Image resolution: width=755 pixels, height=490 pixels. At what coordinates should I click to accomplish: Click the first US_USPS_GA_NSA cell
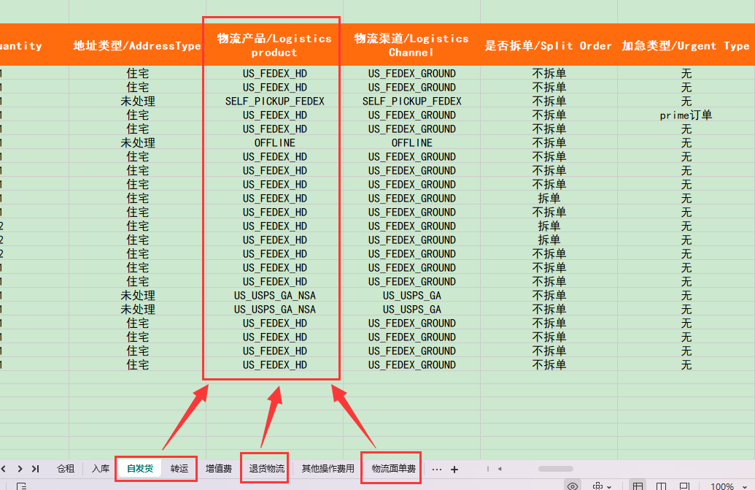(x=274, y=295)
